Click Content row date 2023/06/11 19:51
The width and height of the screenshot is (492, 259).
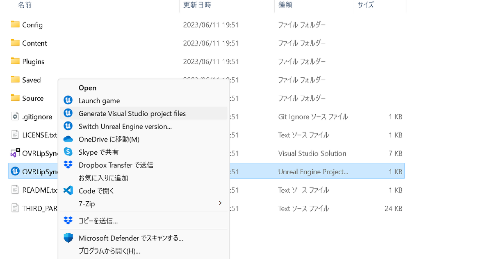[211, 43]
